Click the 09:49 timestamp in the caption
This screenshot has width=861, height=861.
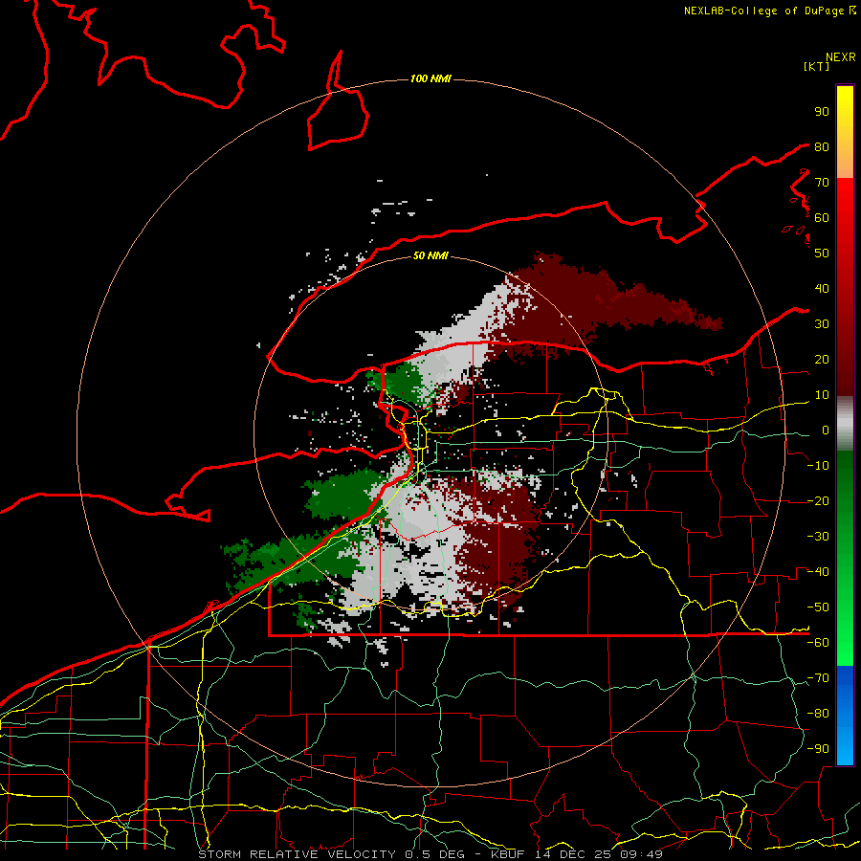pos(643,854)
